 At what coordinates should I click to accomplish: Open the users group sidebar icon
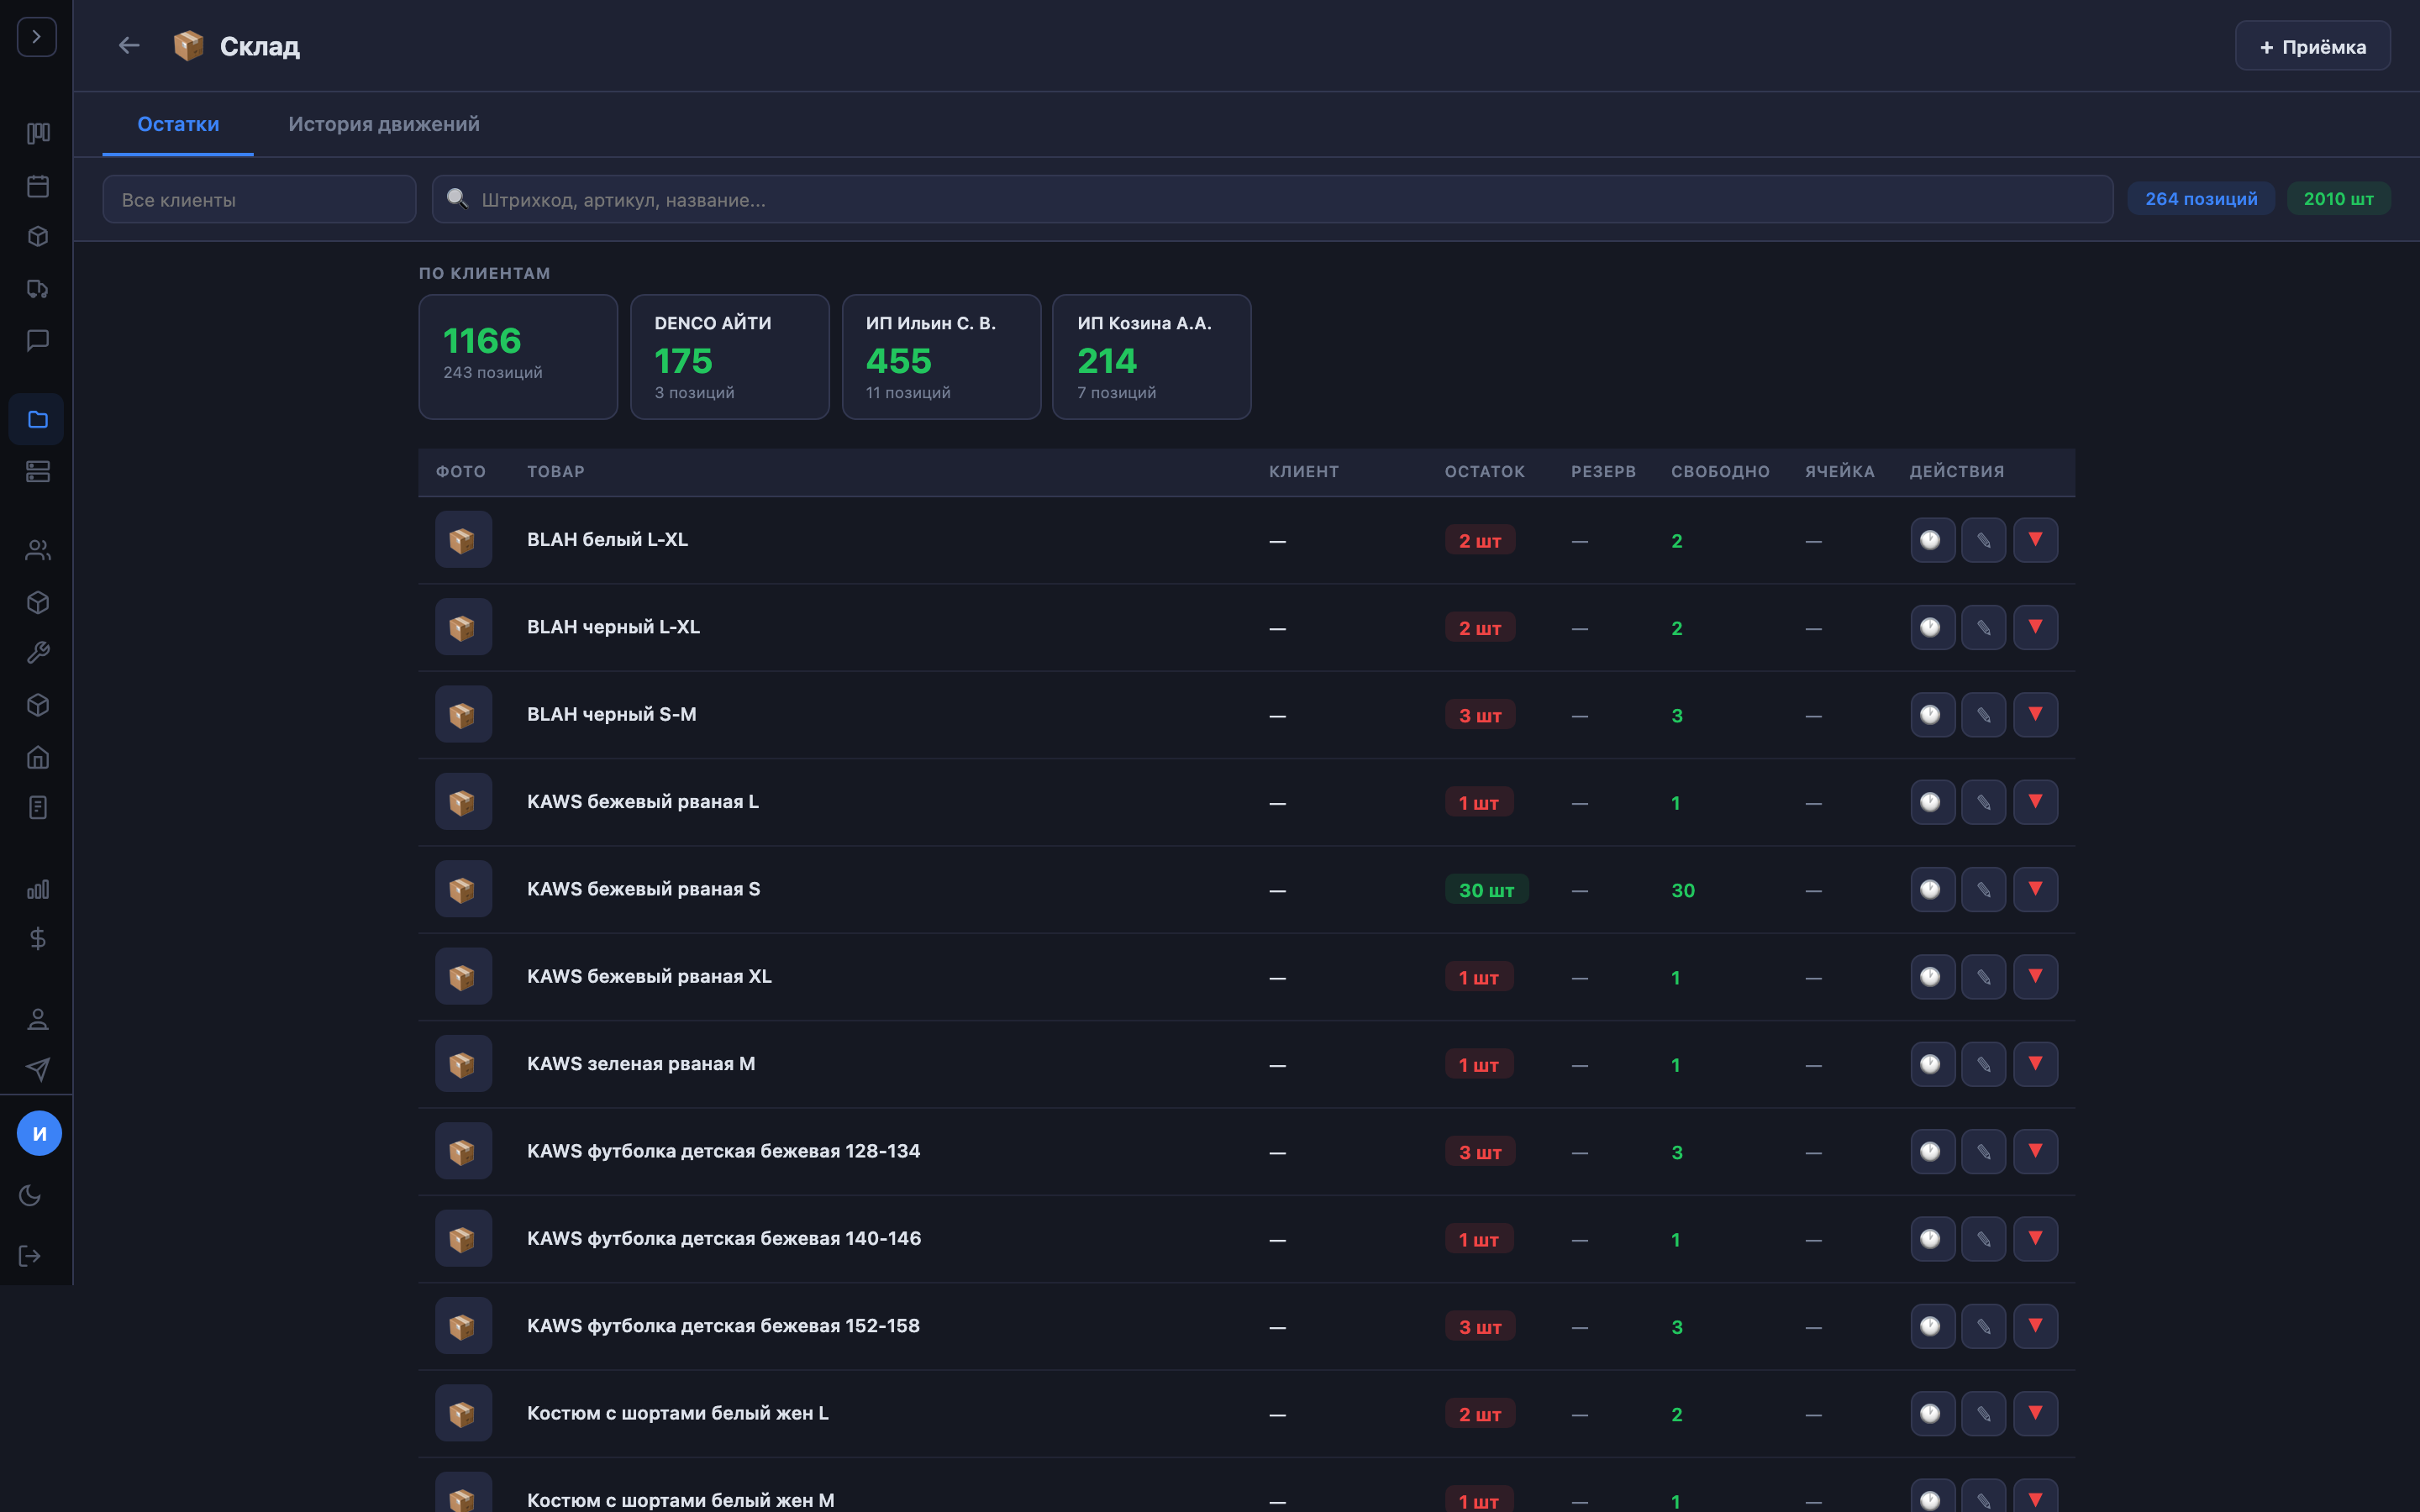click(x=38, y=550)
